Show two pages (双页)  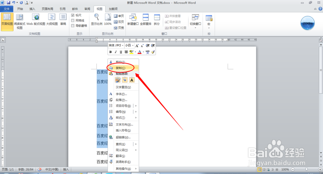click(x=119, y=22)
